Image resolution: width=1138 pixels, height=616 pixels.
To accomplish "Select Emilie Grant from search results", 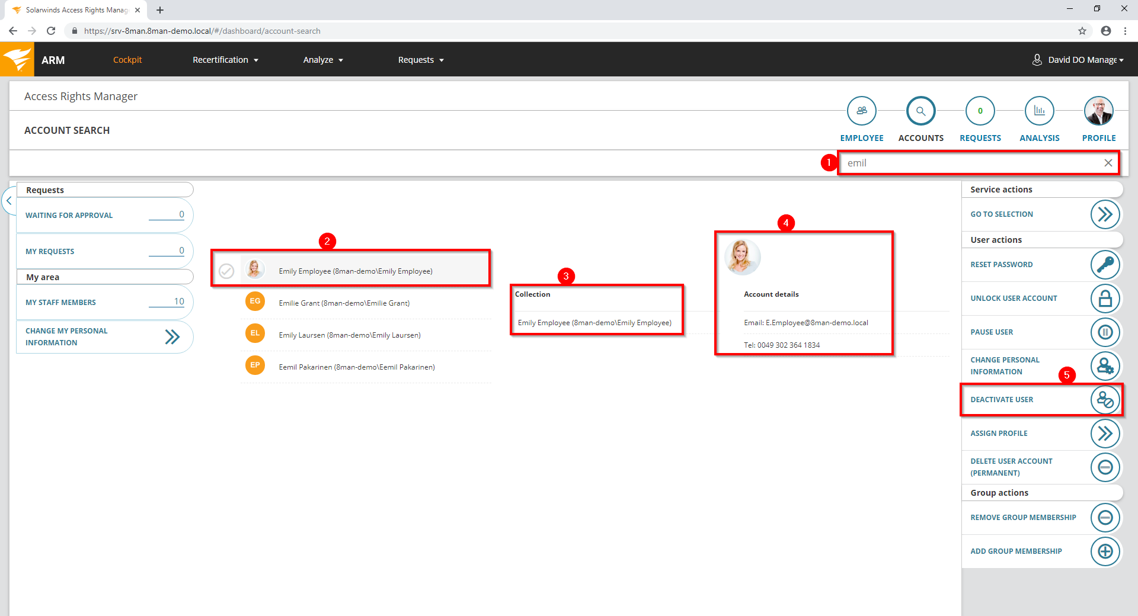I will tap(344, 303).
